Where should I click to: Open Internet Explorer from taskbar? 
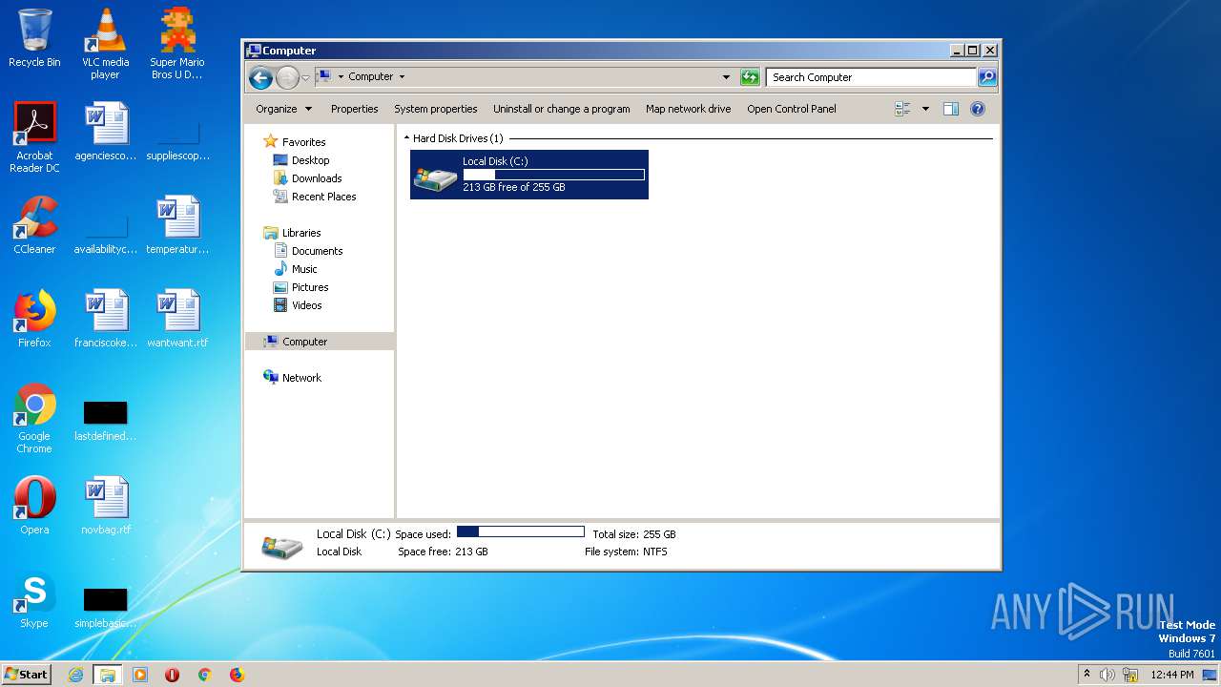click(75, 675)
